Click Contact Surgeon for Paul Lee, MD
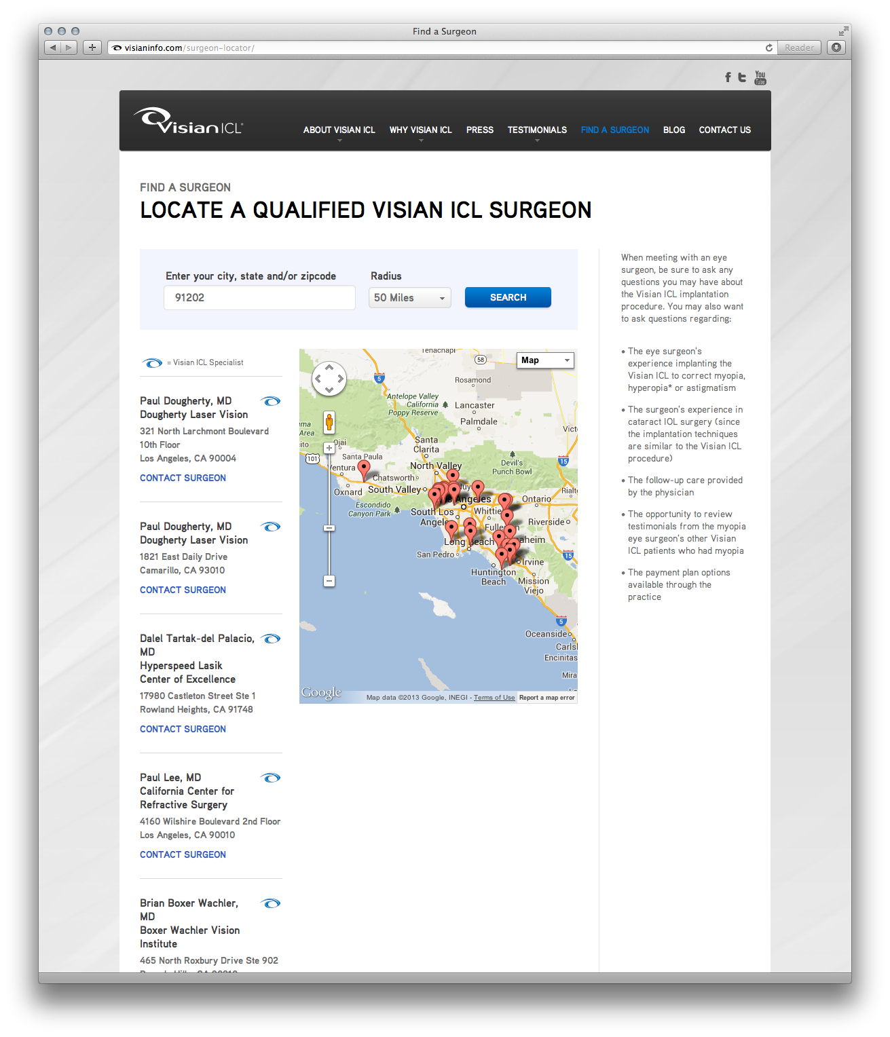The width and height of the screenshot is (890, 1037). pos(183,854)
